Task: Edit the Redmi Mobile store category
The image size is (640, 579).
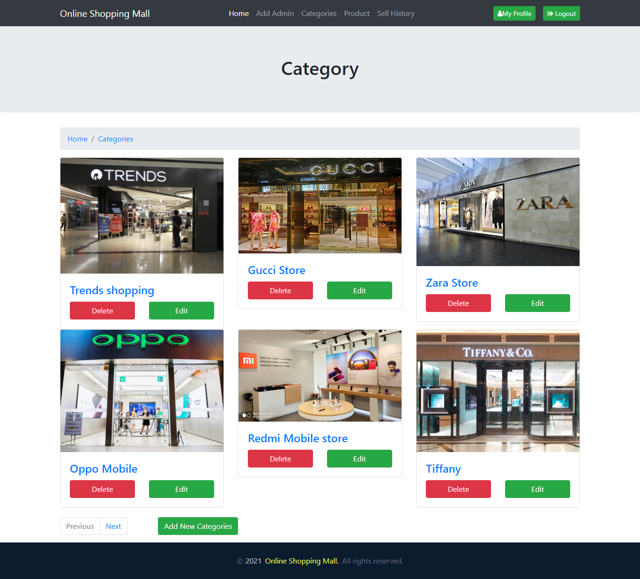Action: coord(359,459)
